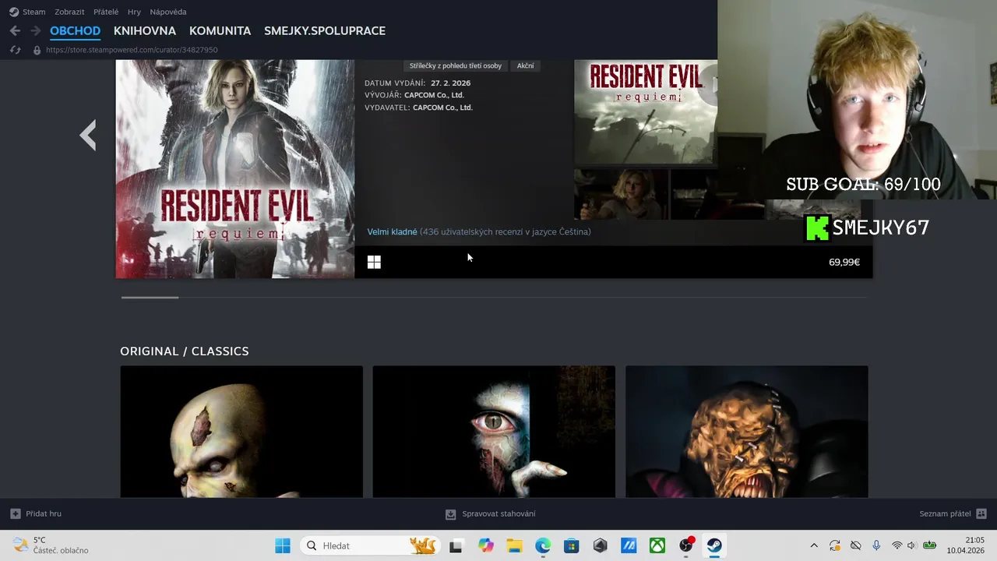Reload the page with the refresh icon
Image resolution: width=997 pixels, height=561 pixels.
[15, 50]
